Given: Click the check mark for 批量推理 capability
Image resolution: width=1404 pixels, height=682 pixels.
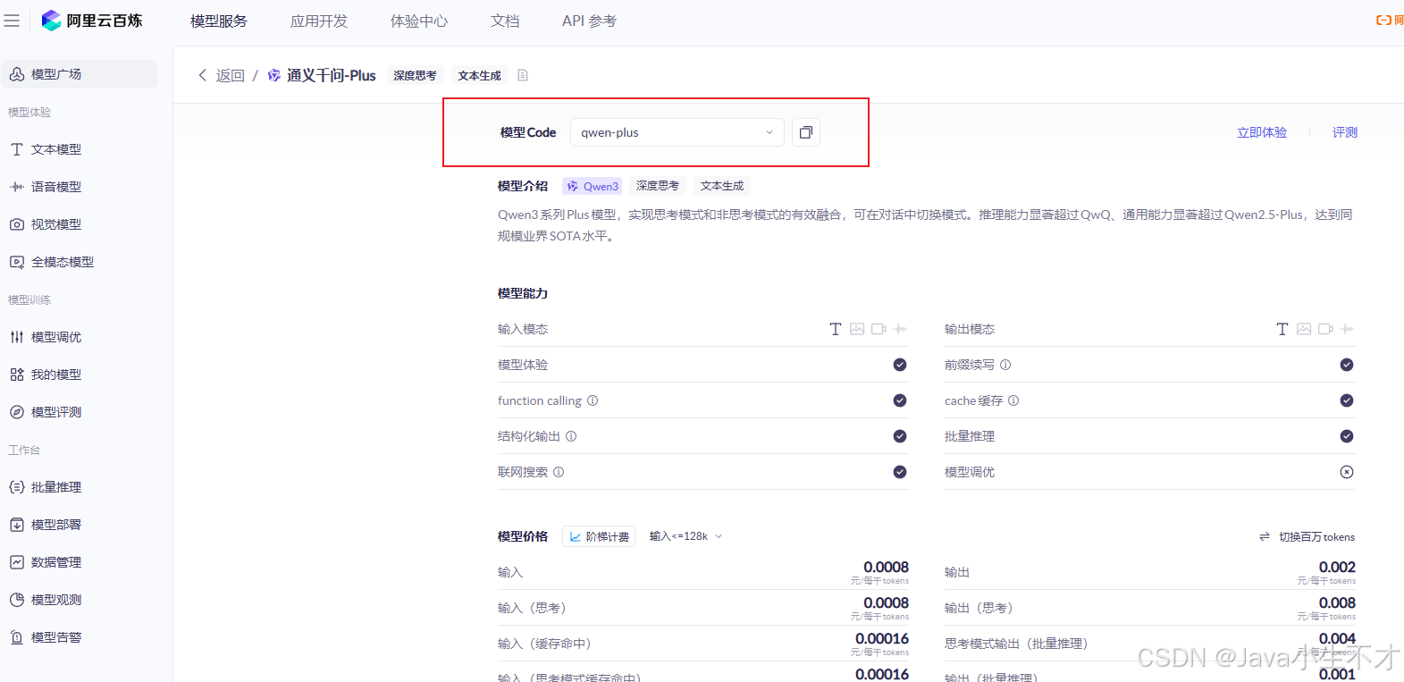Looking at the screenshot, I should pos(1347,436).
